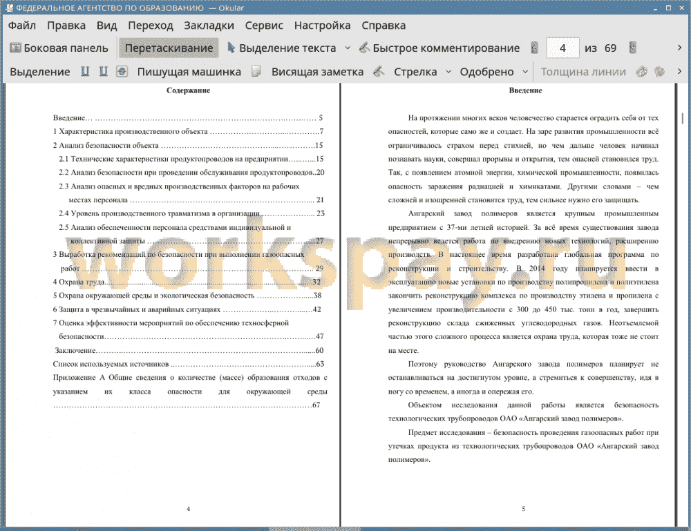Click contents entry '5 Охрана окружающей среды'
Image resolution: width=691 pixels, height=531 pixels.
(187, 296)
